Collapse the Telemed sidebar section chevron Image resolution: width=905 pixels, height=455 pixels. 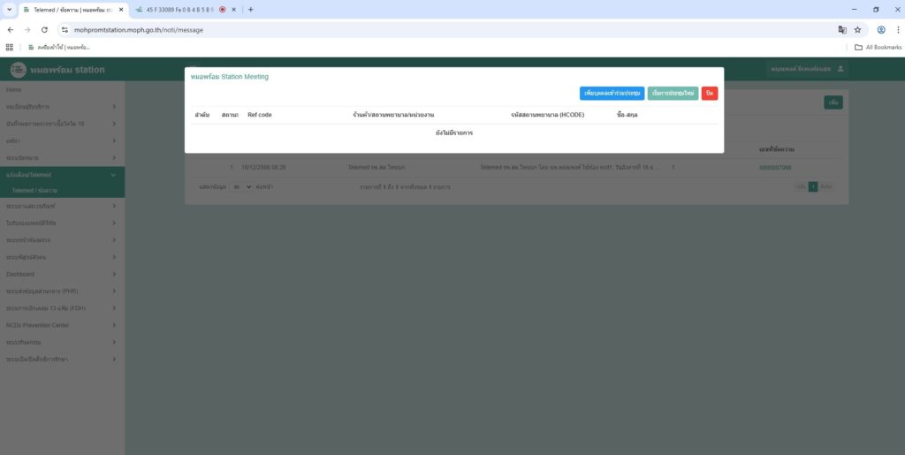click(114, 175)
